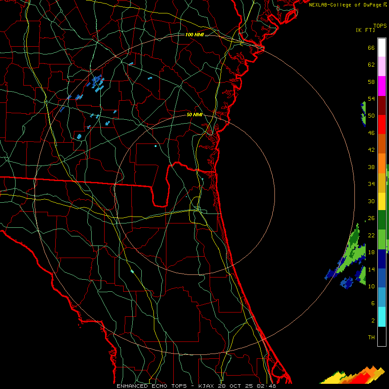
Task: Click the legend value "62"
Action: click(x=371, y=65)
